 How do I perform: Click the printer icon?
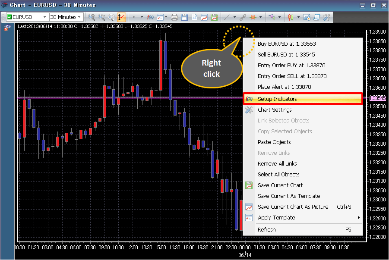[174, 17]
